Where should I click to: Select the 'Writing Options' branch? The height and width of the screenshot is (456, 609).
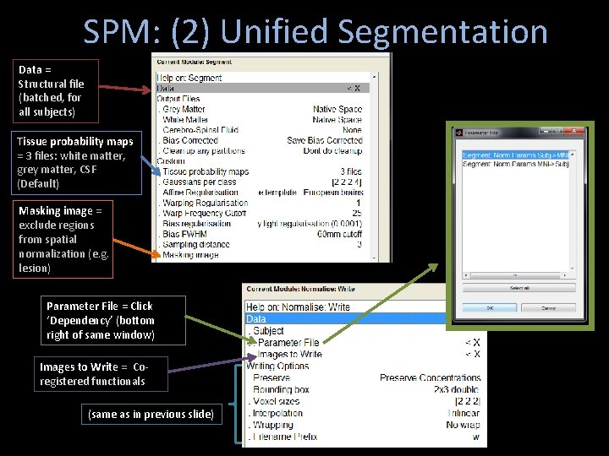coord(365,366)
